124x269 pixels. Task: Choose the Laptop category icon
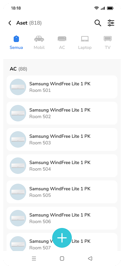click(x=85, y=39)
